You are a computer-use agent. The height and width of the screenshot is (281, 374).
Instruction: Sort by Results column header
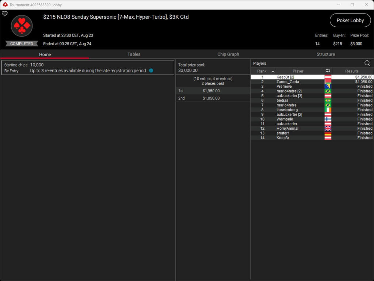click(352, 71)
